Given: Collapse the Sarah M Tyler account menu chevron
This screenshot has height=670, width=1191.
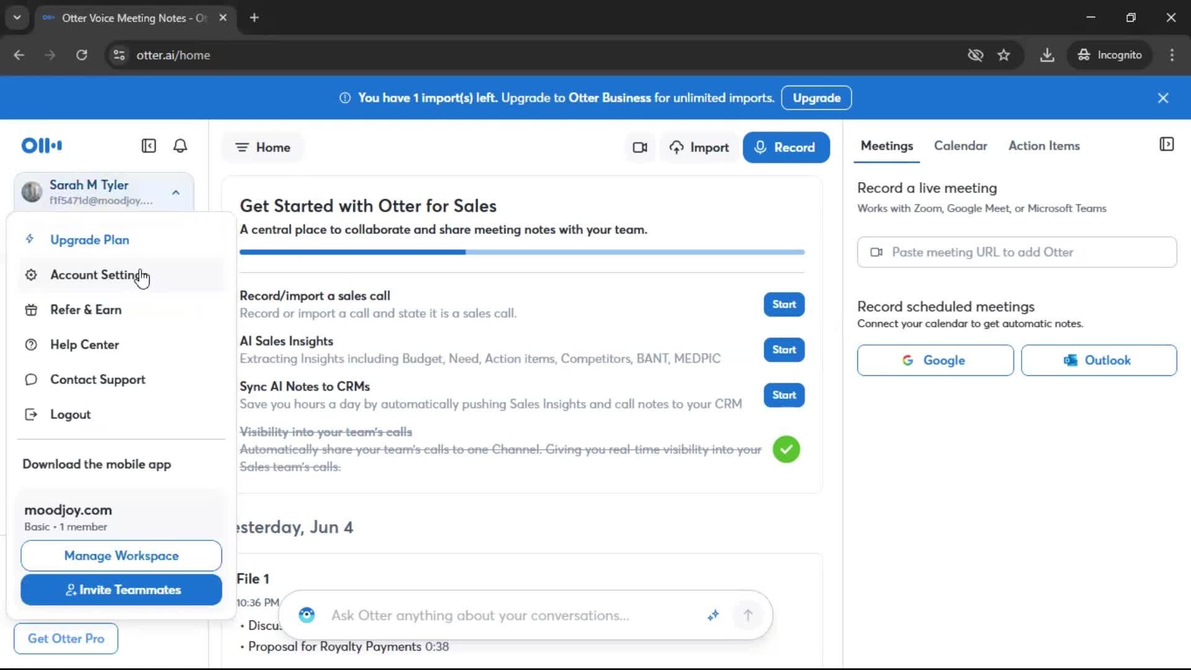Looking at the screenshot, I should click(x=176, y=192).
